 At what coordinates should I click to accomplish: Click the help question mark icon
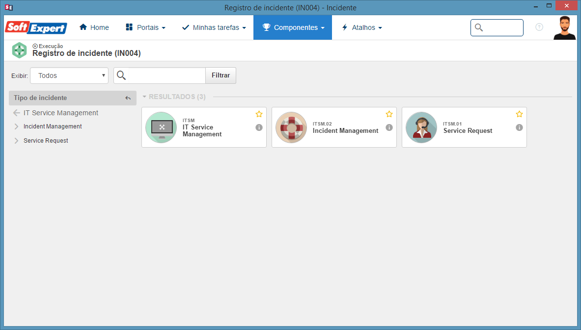[x=539, y=27]
